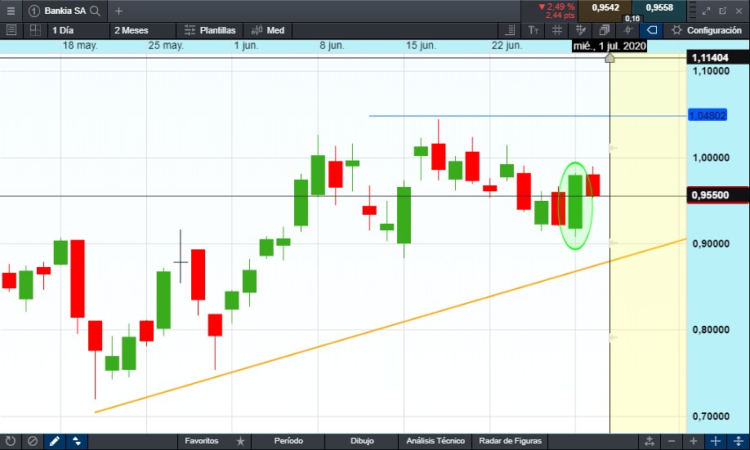
Task: Click the 8 jun. date axis label
Action: (332, 46)
